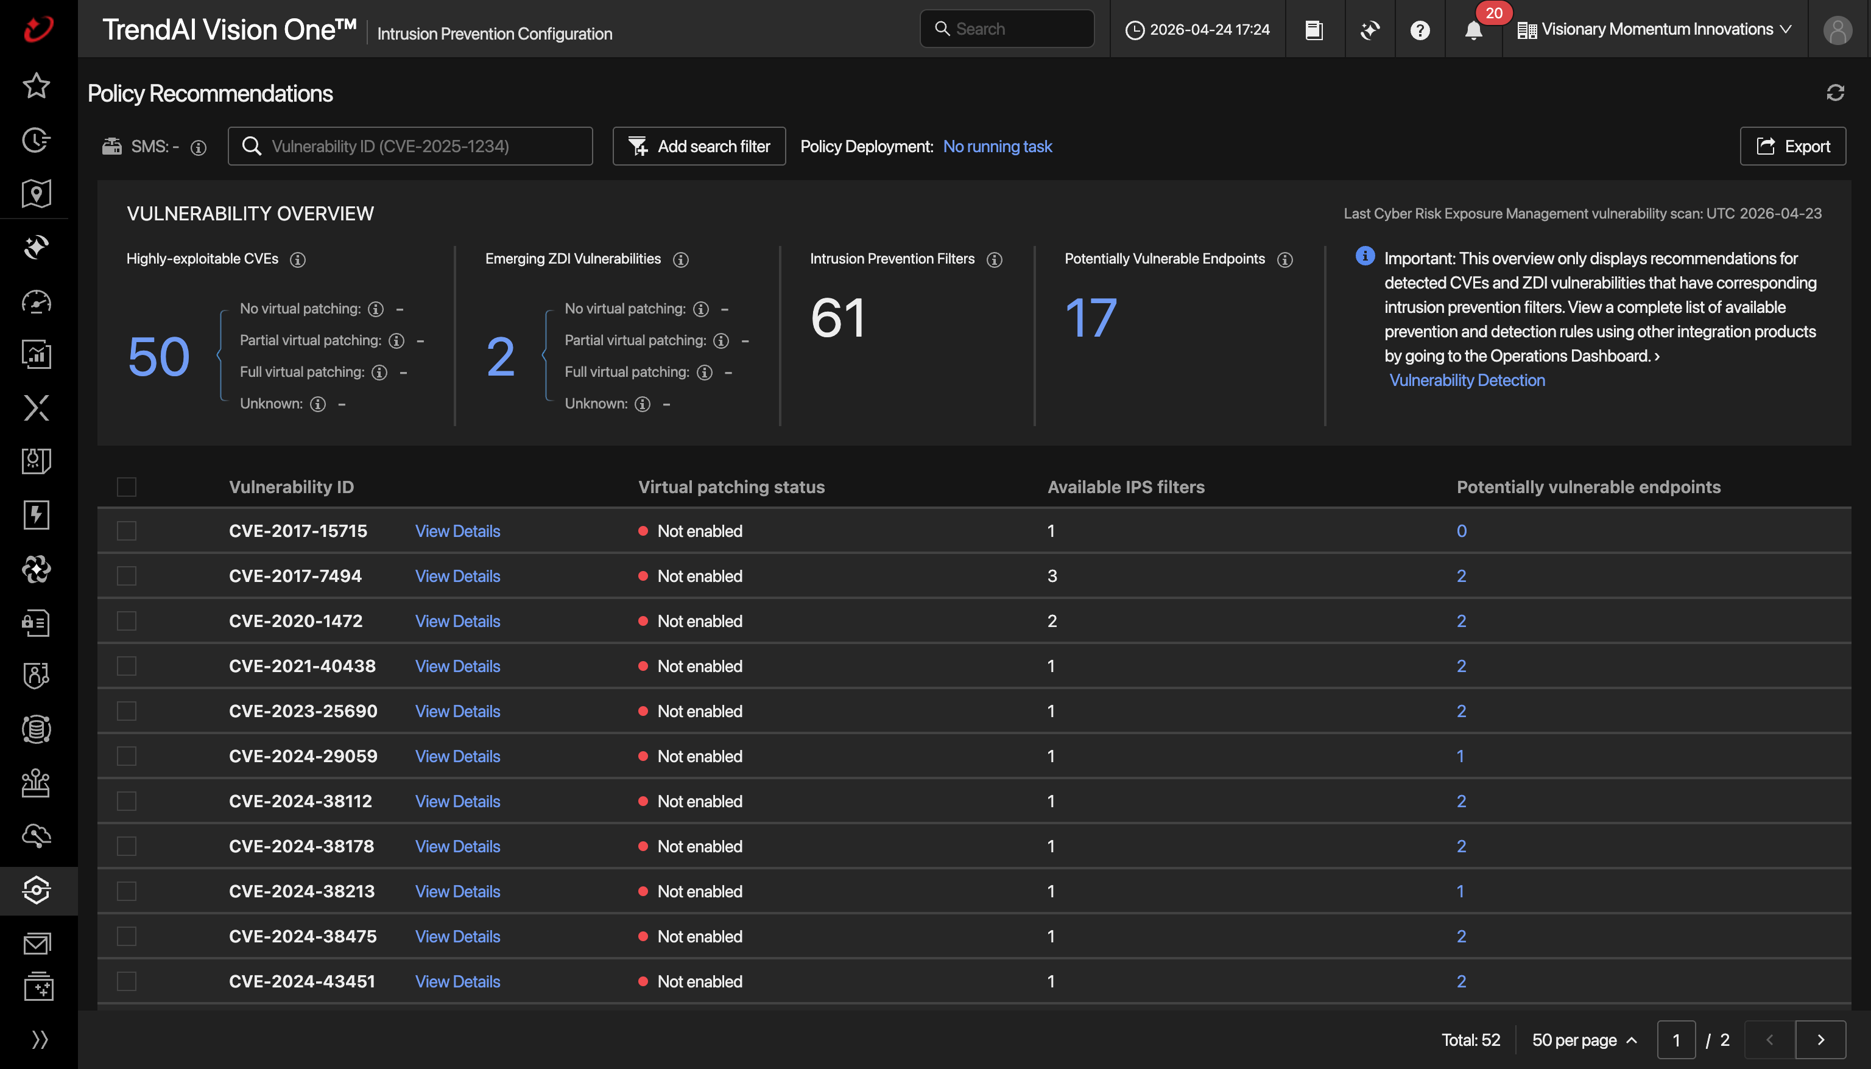
Task: Click the Export button
Action: coord(1792,146)
